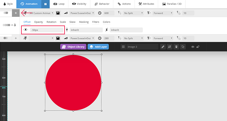
Task: Click split direction icon in first row
Action: [x=149, y=13]
